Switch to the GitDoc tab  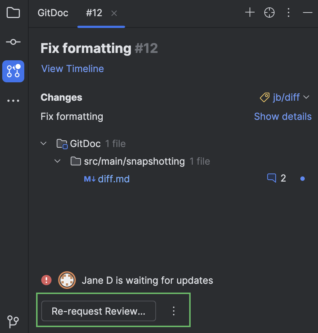tap(53, 13)
